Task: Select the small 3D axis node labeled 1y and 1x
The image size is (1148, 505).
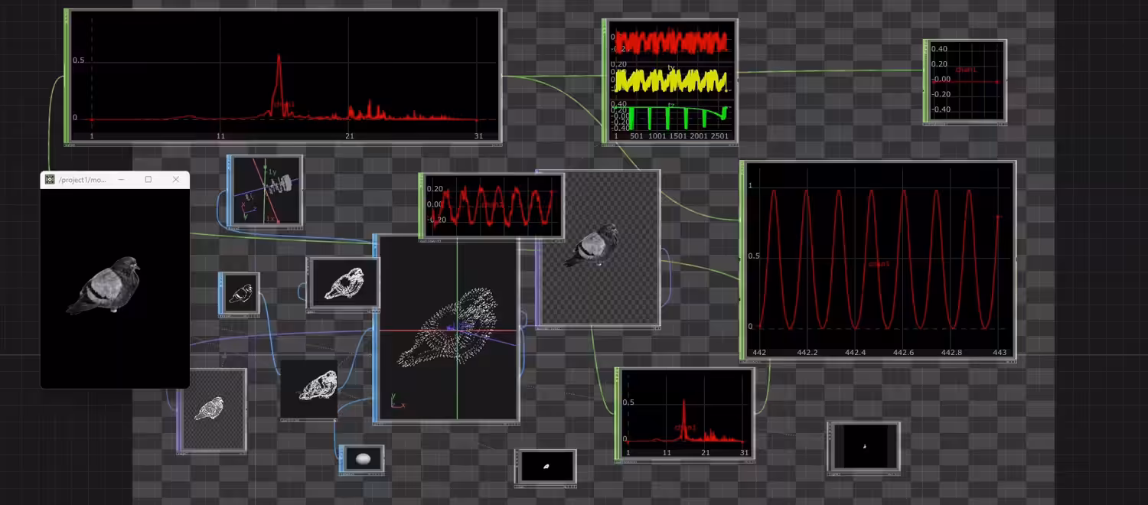Action: tap(265, 191)
